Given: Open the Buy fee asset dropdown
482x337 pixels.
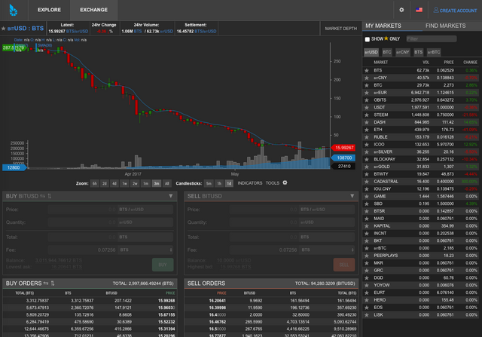Looking at the screenshot, I should 145,250.
